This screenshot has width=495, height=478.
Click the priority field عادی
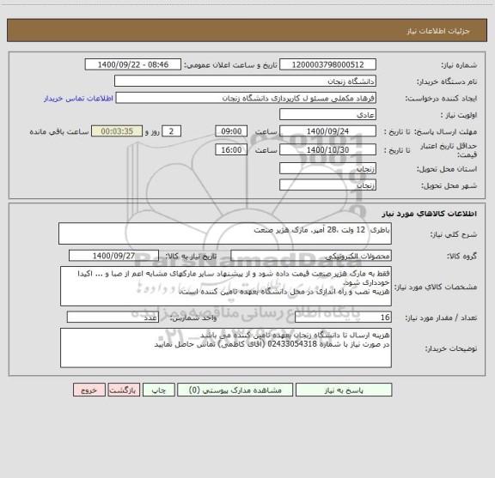pyautogui.click(x=327, y=114)
